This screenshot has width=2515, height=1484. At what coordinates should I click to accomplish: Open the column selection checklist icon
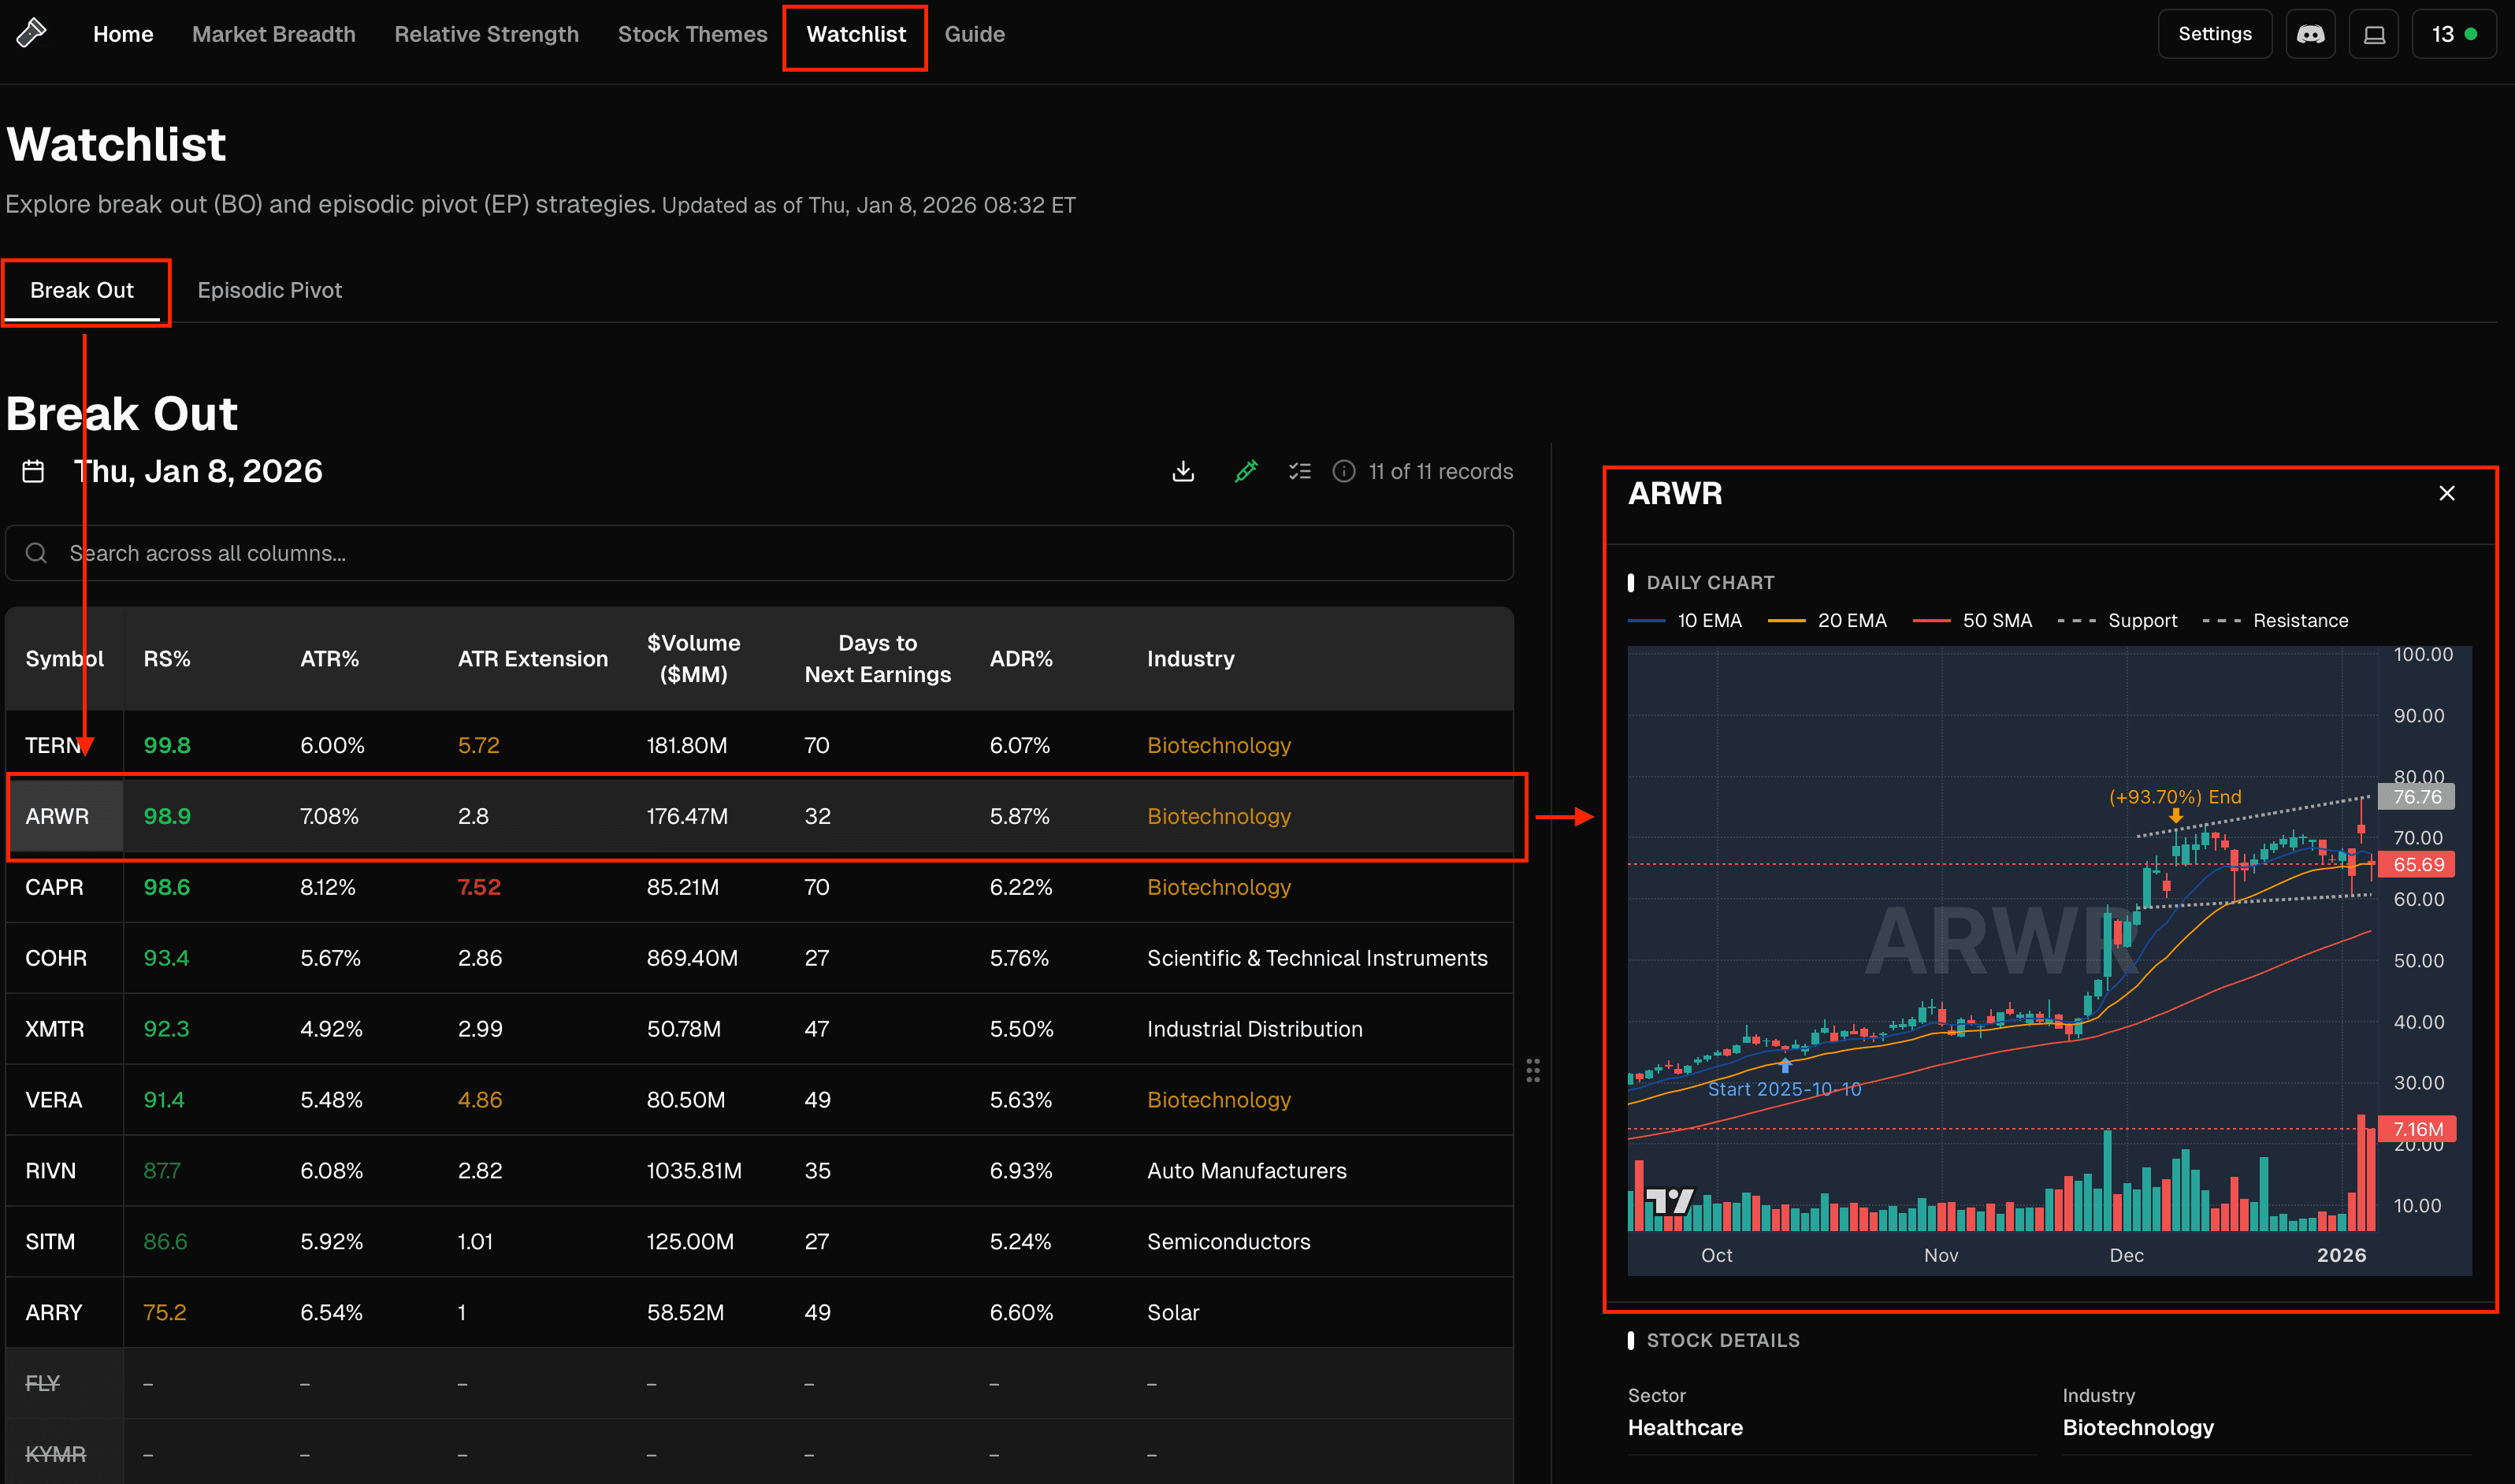pos(1299,471)
